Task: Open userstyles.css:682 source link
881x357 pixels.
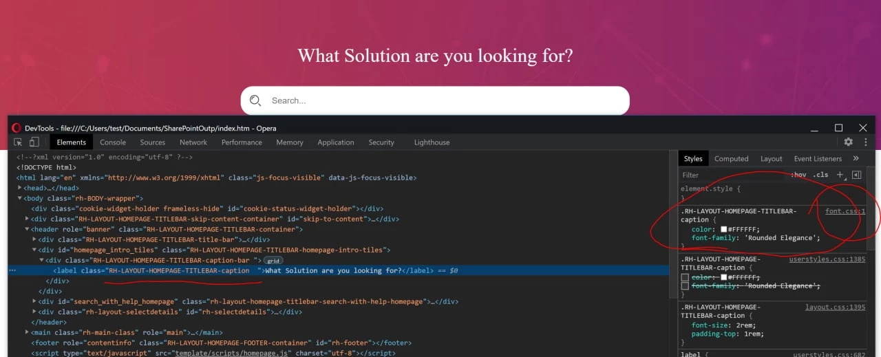Action: tap(829, 356)
